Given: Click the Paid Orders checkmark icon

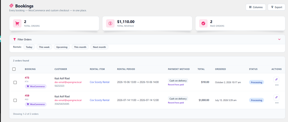Looking at the screenshot, I should point(203,24).
